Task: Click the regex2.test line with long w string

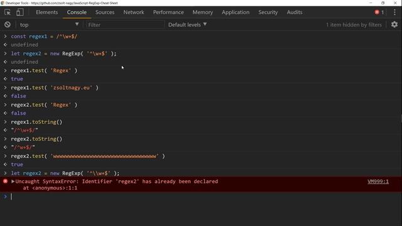Action: pos(88,156)
